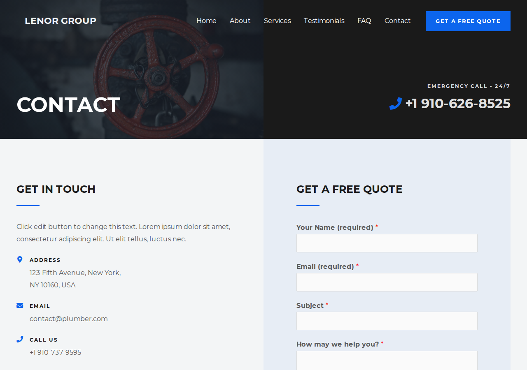Click the 'Click edit button' intro paragraph
This screenshot has width=527, height=370.
(x=124, y=233)
